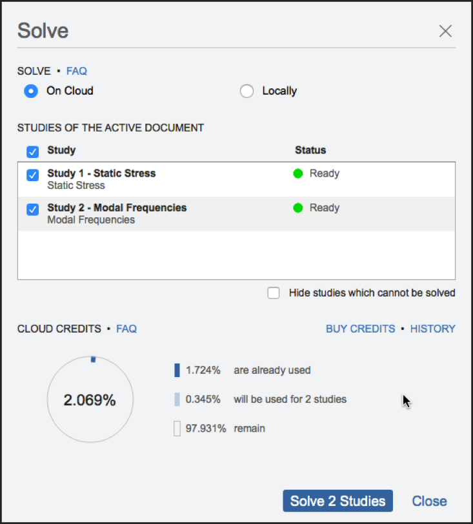Viewport: 473px width, 524px height.
Task: Click the Close text button
Action: (429, 501)
